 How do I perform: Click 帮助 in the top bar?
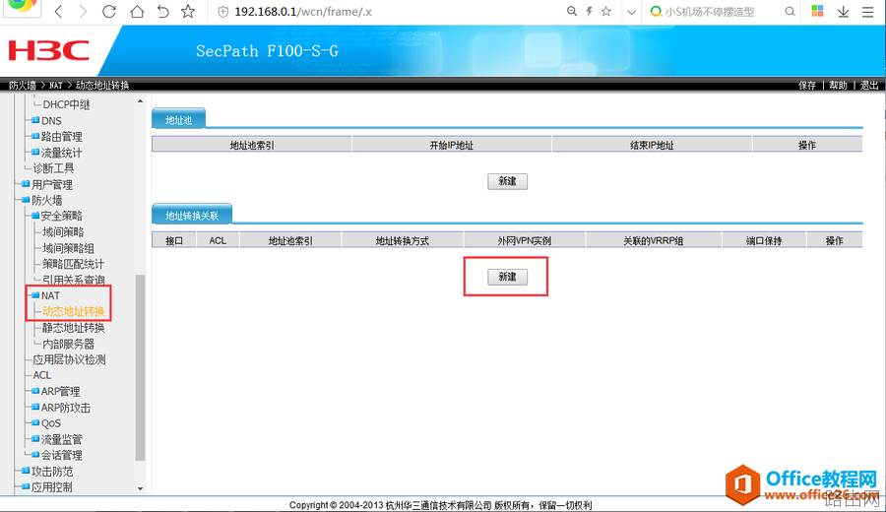(x=838, y=86)
